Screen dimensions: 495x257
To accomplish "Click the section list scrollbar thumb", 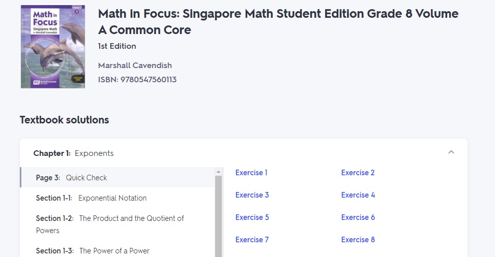I will coord(218,216).
